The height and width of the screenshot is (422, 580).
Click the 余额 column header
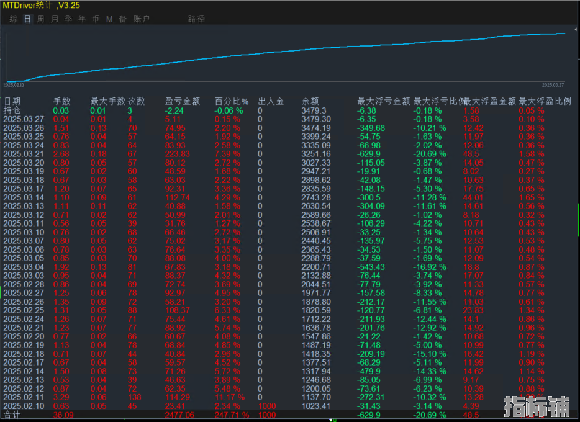click(x=310, y=101)
